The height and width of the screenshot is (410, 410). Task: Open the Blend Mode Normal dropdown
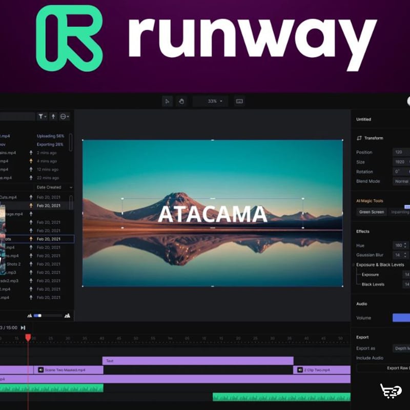point(401,181)
